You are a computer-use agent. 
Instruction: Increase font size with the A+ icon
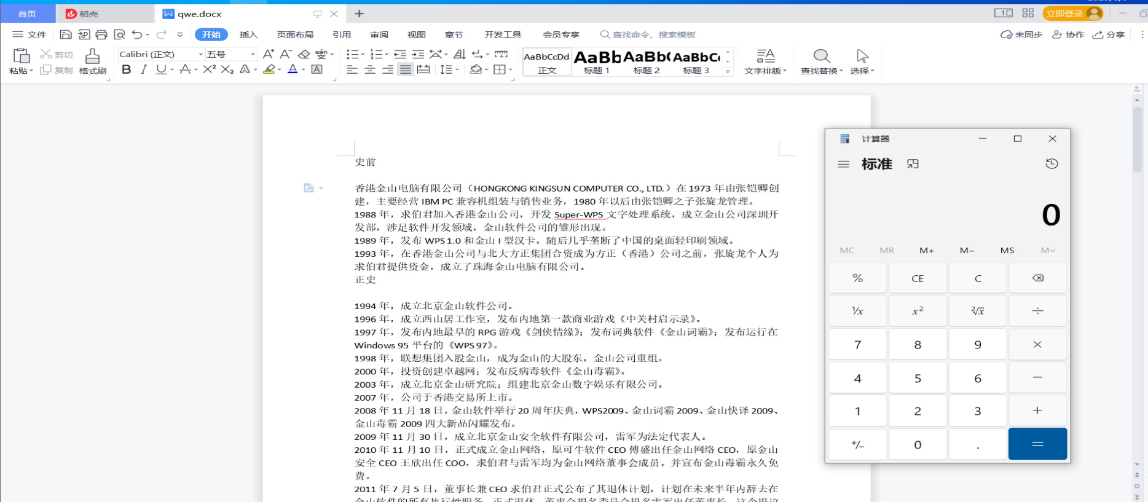(269, 54)
